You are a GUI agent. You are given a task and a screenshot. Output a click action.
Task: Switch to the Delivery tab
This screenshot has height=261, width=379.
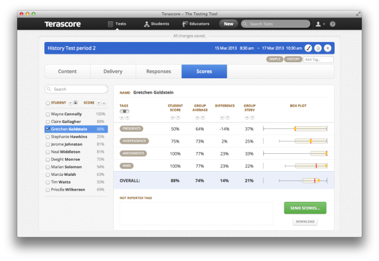click(113, 71)
